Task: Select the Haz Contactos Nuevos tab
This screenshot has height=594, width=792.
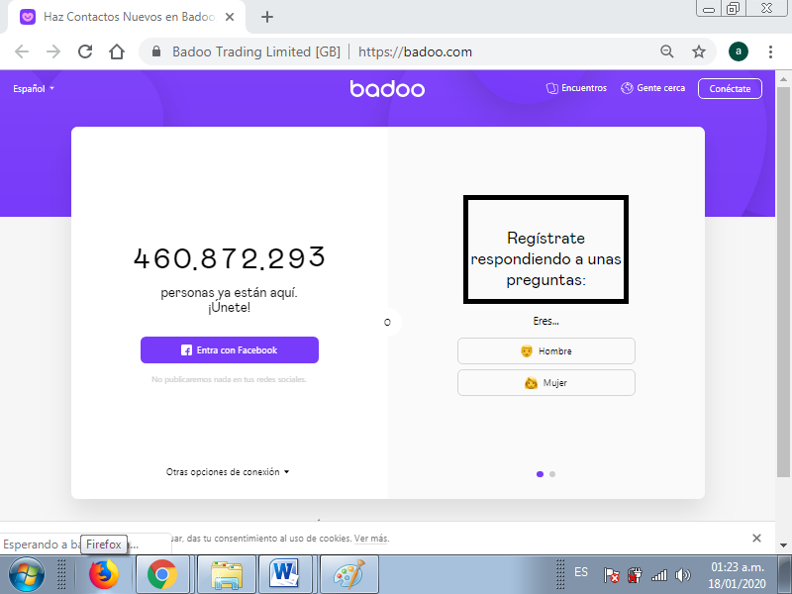Action: pyautogui.click(x=127, y=17)
